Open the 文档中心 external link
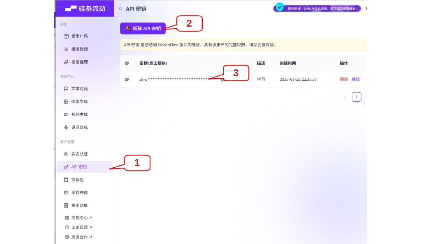 pos(80,218)
